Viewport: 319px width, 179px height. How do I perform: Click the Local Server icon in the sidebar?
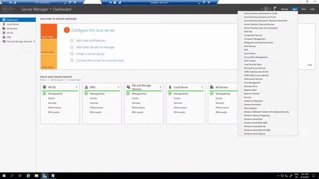point(4,24)
